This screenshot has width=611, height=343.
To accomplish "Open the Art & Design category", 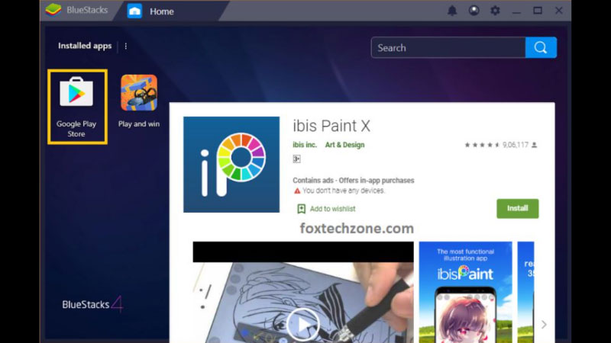I will click(x=345, y=145).
